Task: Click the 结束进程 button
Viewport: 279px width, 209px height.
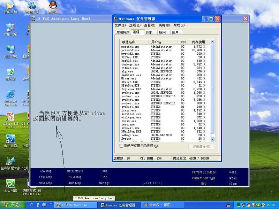Action: pos(201,147)
